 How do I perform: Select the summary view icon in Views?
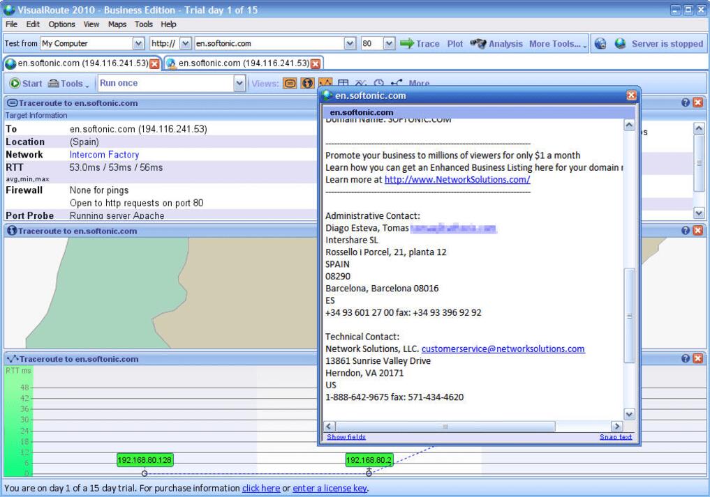click(290, 83)
